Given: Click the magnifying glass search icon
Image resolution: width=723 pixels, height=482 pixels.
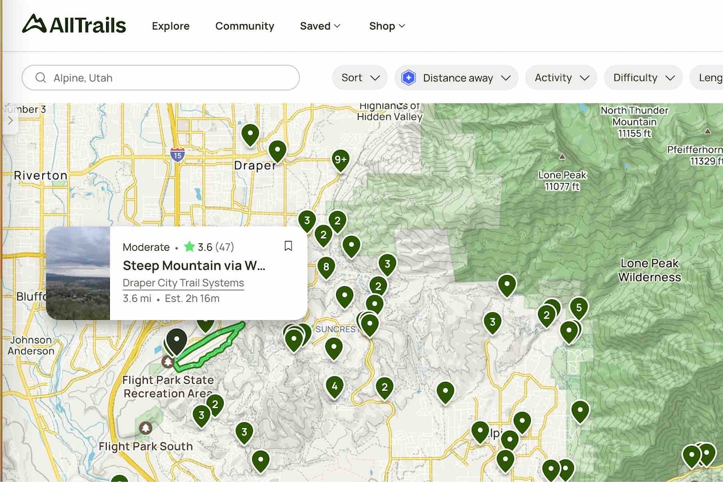Looking at the screenshot, I should pos(41,78).
